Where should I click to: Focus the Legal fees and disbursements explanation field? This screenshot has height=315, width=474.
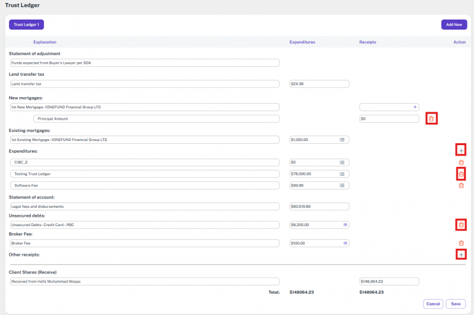tap(144, 207)
